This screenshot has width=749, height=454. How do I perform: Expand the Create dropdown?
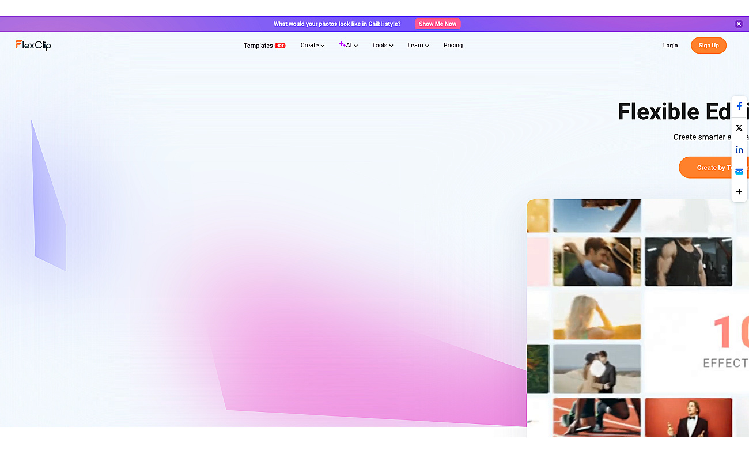click(x=312, y=45)
